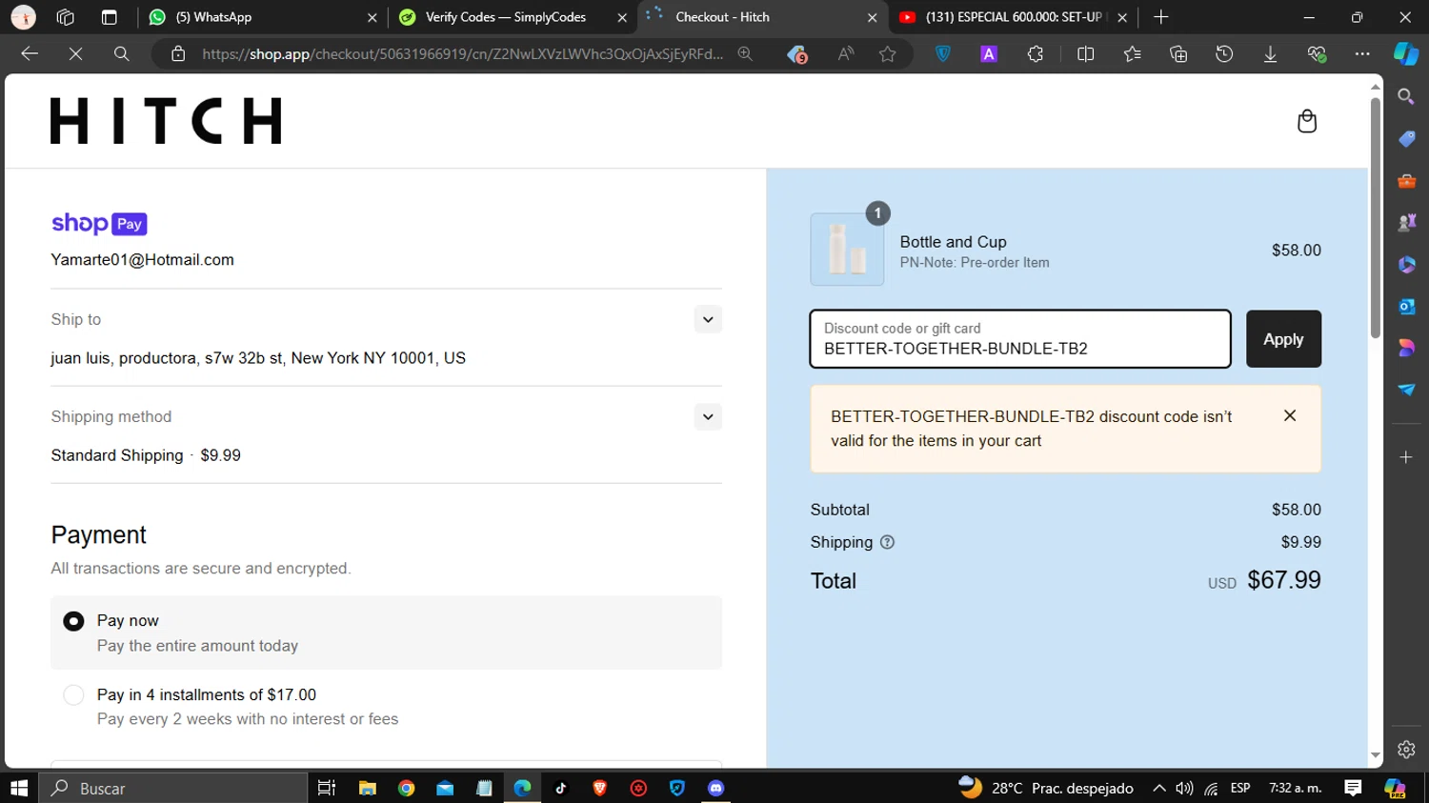Click the shipping info help icon
This screenshot has width=1429, height=803.
point(887,542)
